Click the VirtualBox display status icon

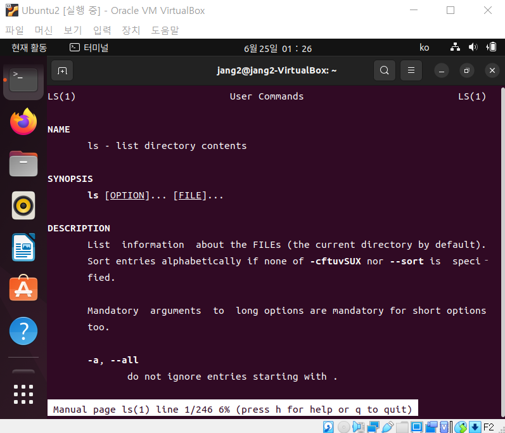(417, 427)
